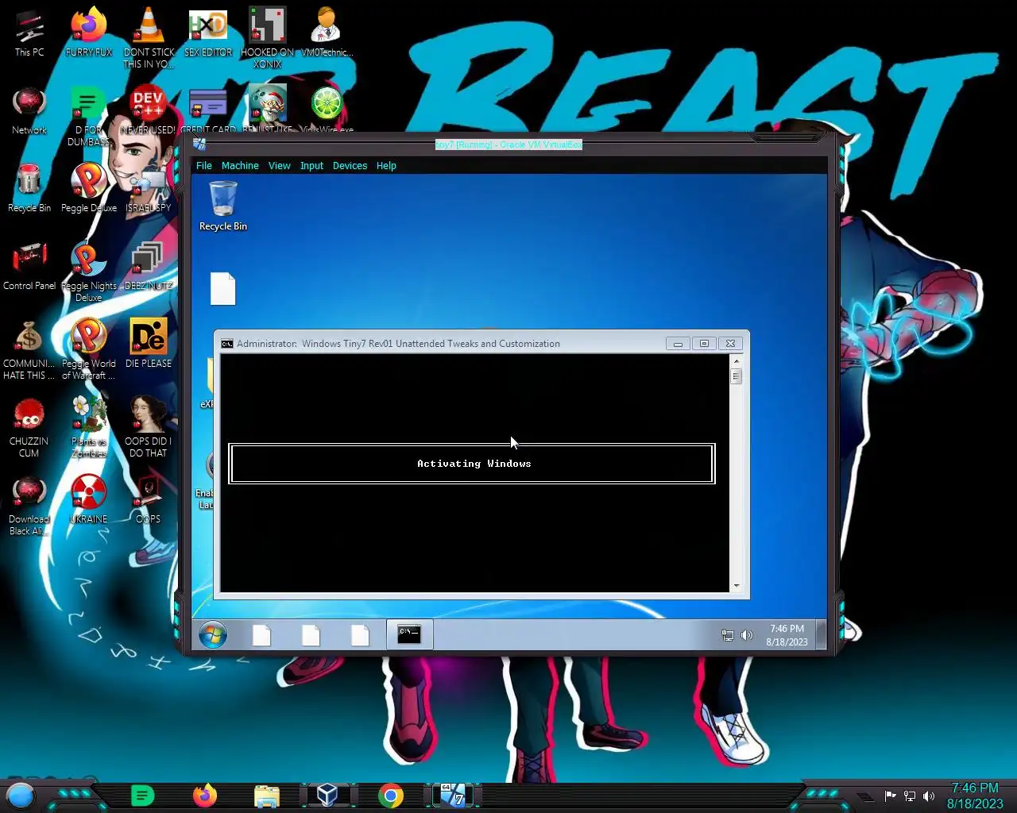
Task: Open the Download Black Ali... shortcut
Action: click(29, 505)
